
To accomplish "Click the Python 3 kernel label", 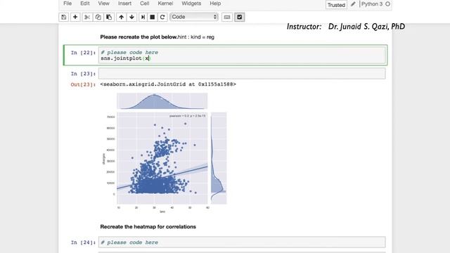I will tap(372, 4).
